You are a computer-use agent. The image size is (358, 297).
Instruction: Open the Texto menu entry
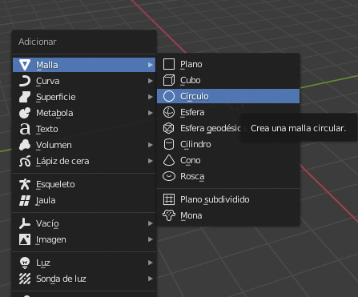(84, 129)
